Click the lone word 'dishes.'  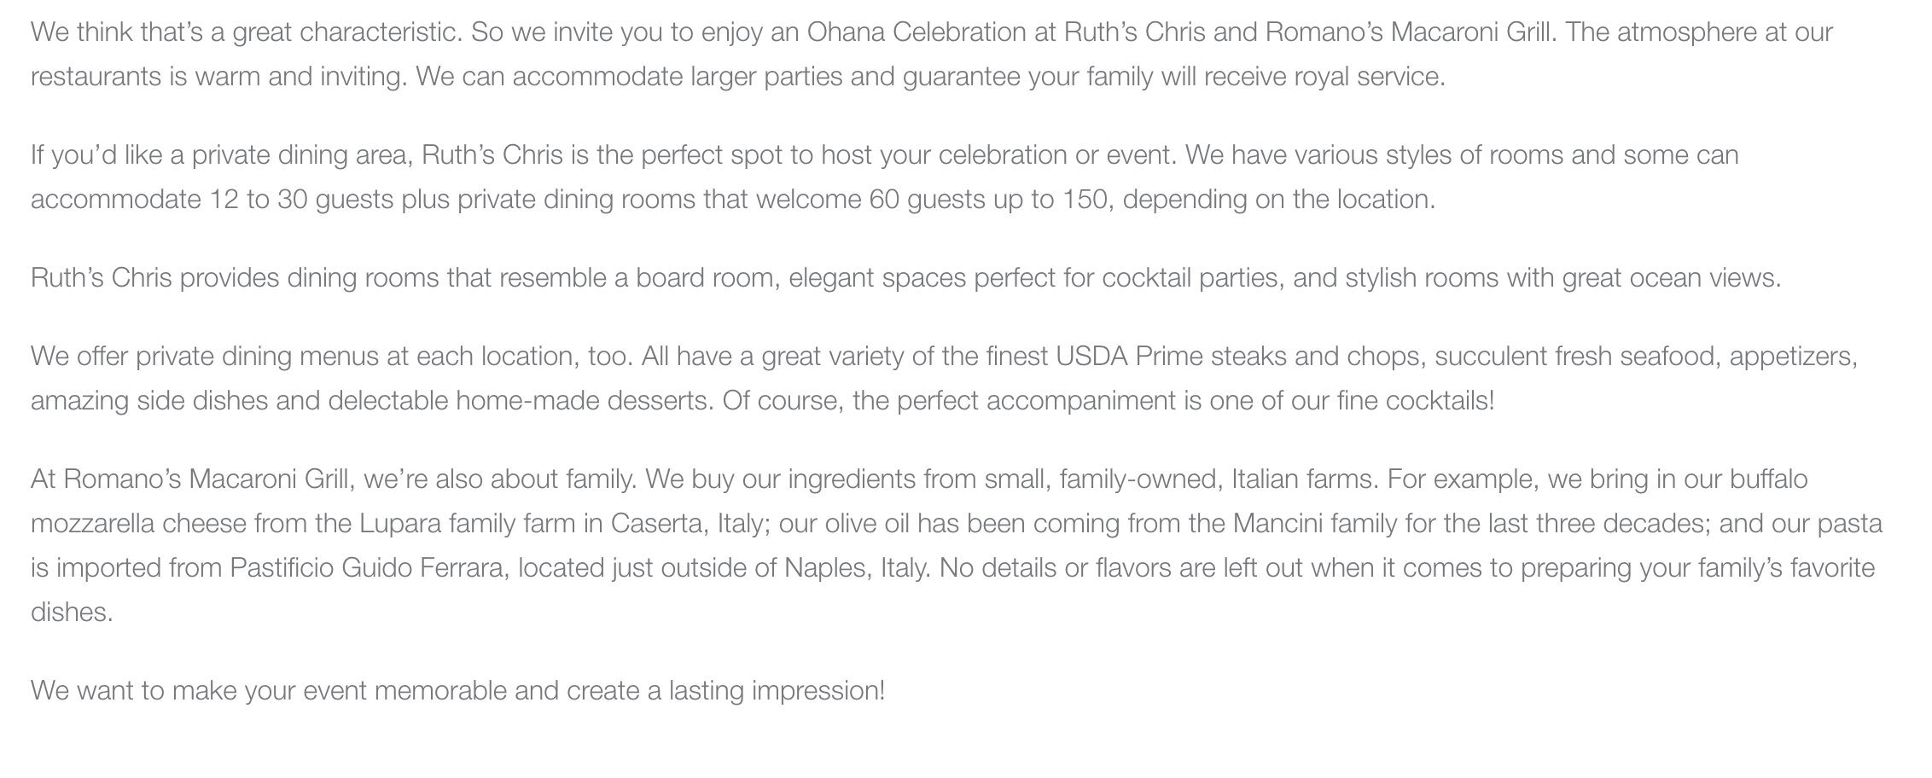coord(72,613)
